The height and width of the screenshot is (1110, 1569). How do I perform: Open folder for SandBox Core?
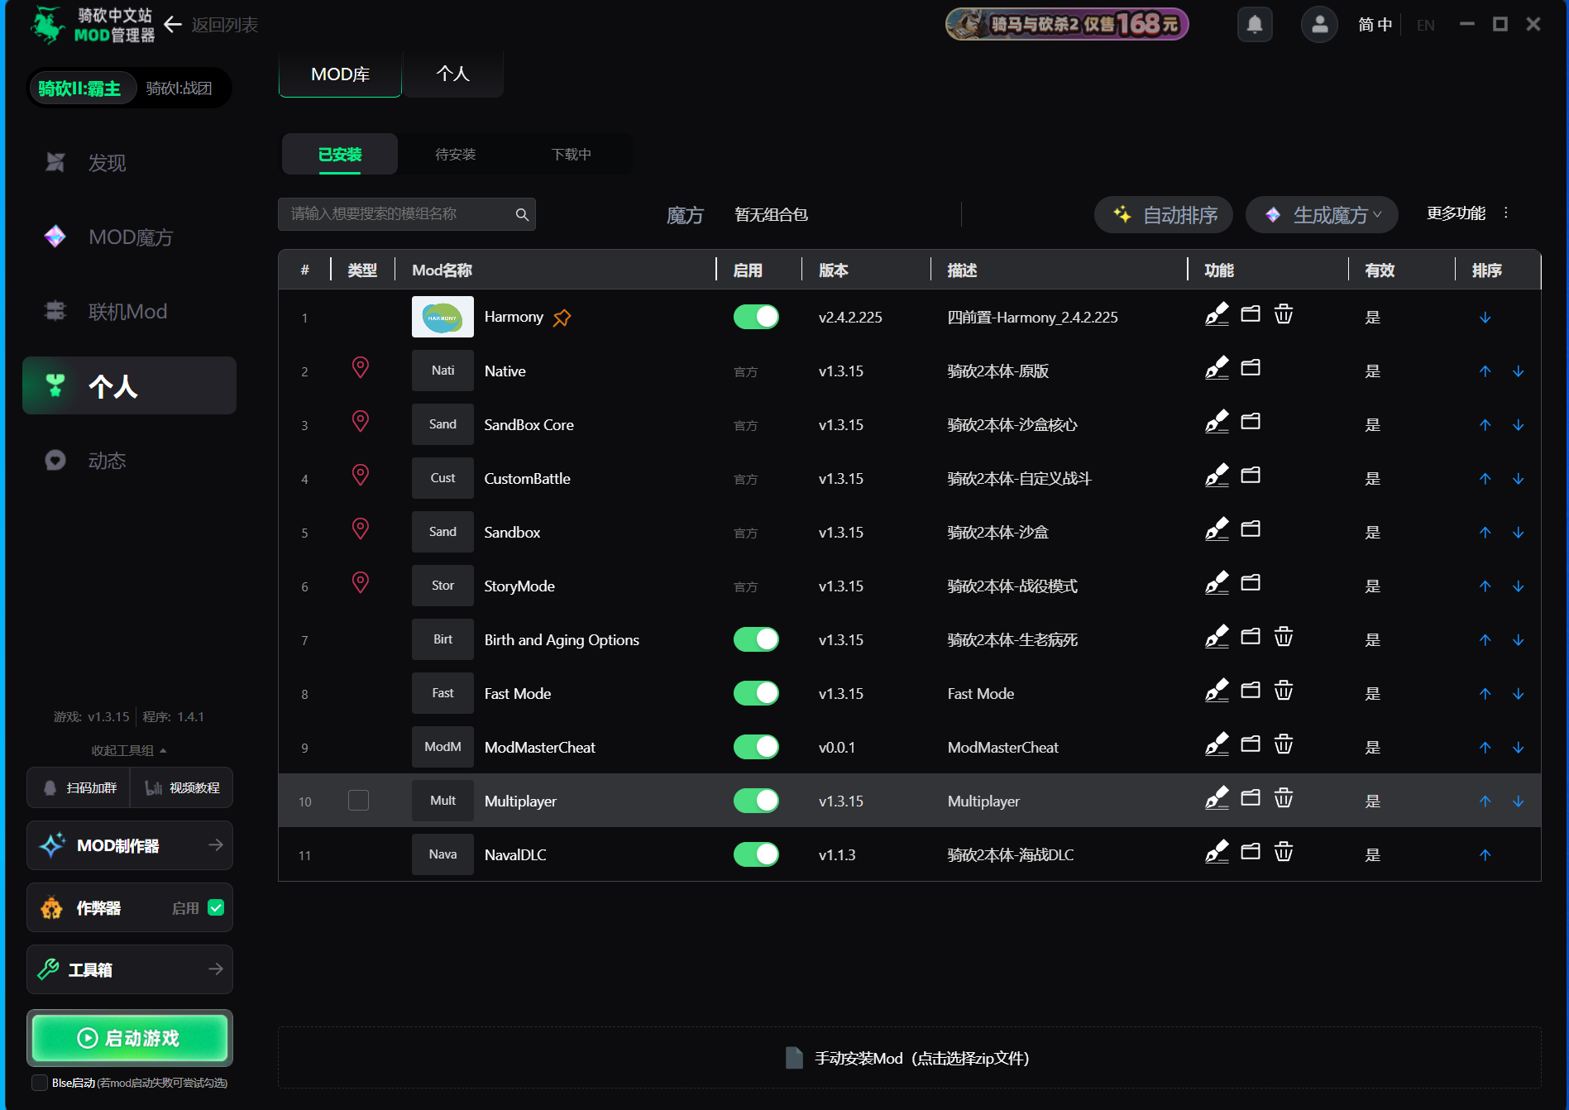click(1251, 422)
